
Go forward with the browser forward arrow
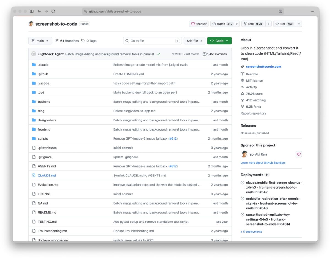tap(46, 11)
